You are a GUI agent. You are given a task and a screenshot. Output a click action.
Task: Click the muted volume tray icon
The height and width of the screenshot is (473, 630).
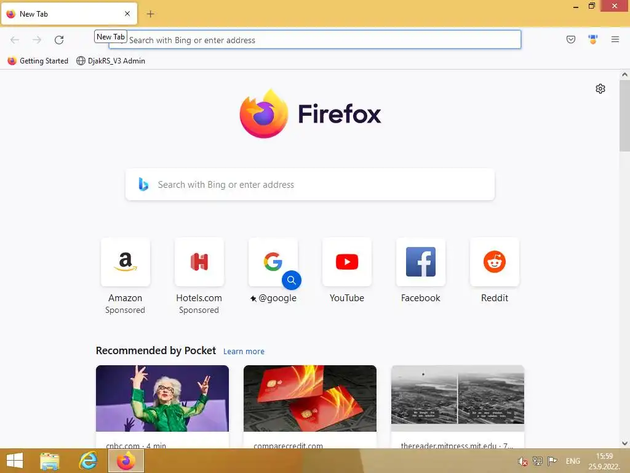(x=522, y=461)
